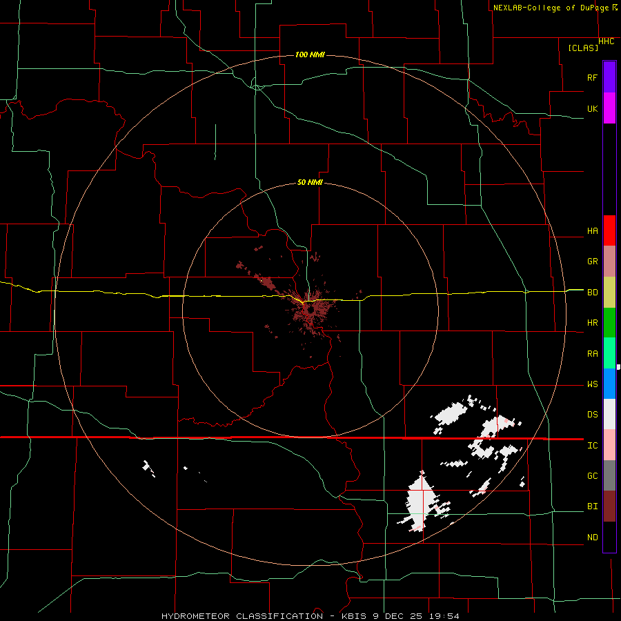Select the red HA legend swatch
This screenshot has width=621, height=621.
click(x=609, y=230)
